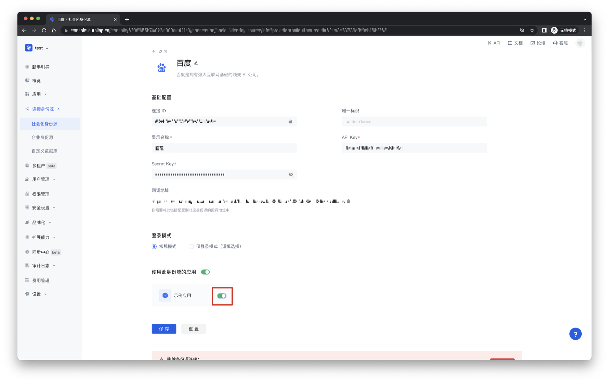Viewport: 609px width, 383px height.
Task: Copy the callback URL with clipboard icon
Action: coord(349,201)
